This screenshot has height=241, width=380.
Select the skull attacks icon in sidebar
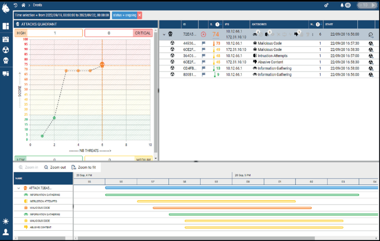click(x=6, y=60)
